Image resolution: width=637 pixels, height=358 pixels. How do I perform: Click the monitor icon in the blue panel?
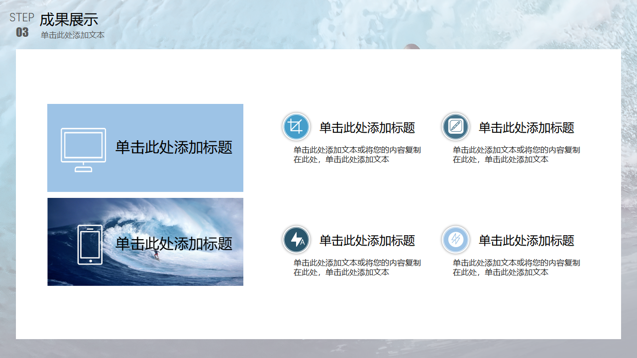coord(83,150)
